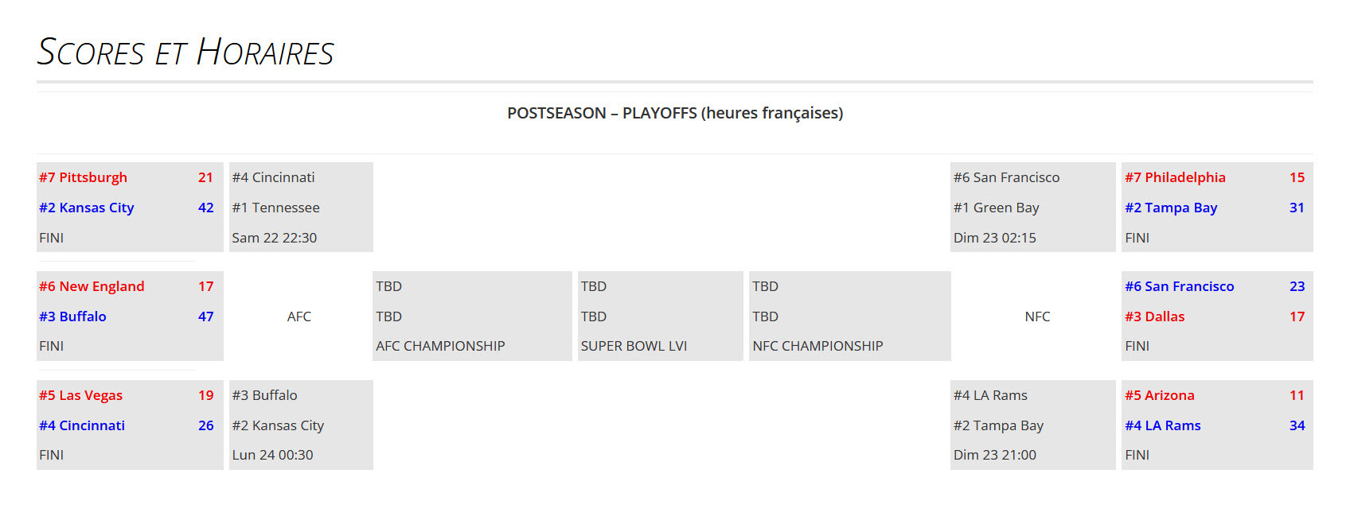1354x528 pixels.
Task: Click the #3 Dallas team link
Action: (x=1154, y=316)
